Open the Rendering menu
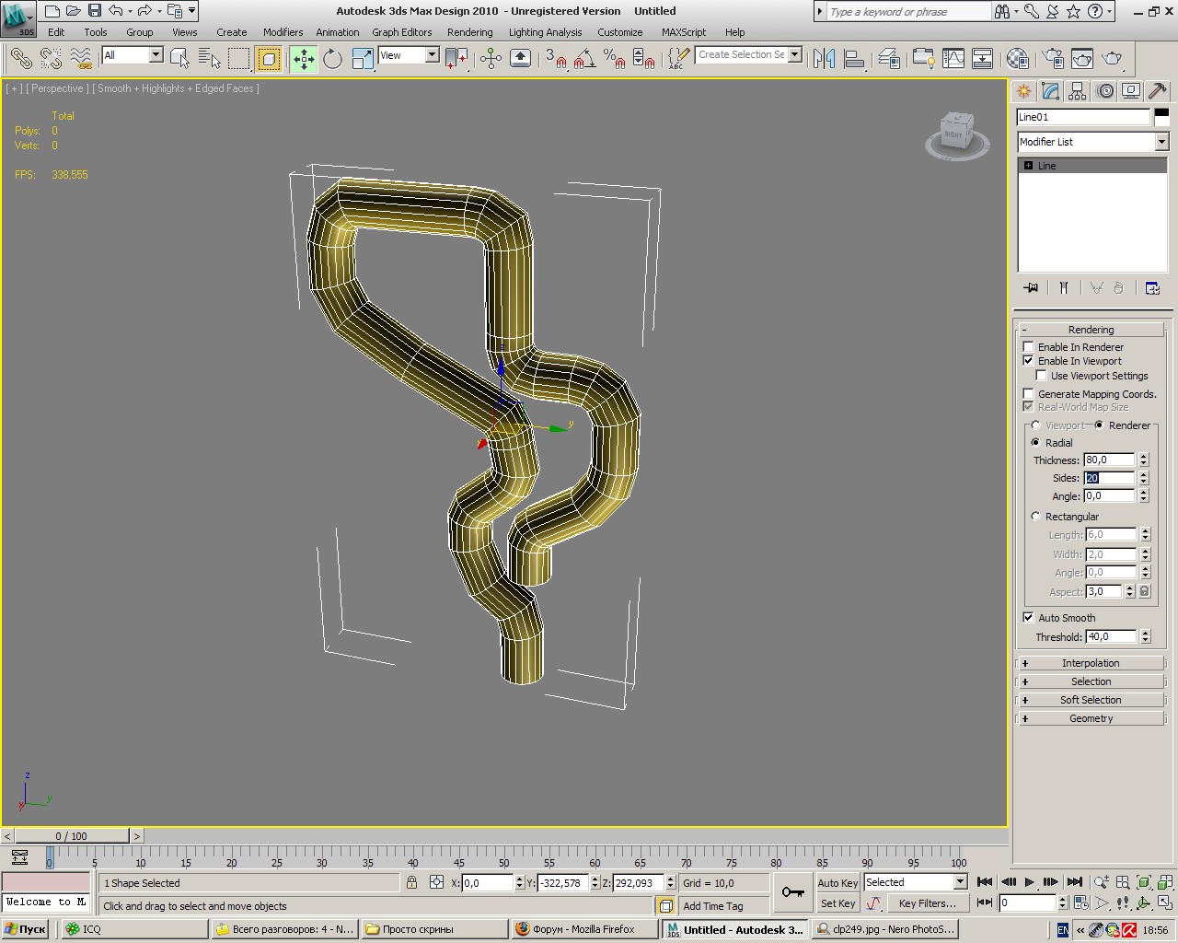1178x943 pixels. (469, 32)
